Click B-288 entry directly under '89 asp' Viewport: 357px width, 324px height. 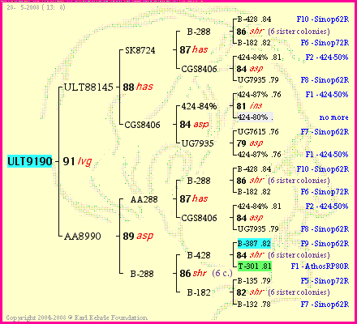point(142,274)
